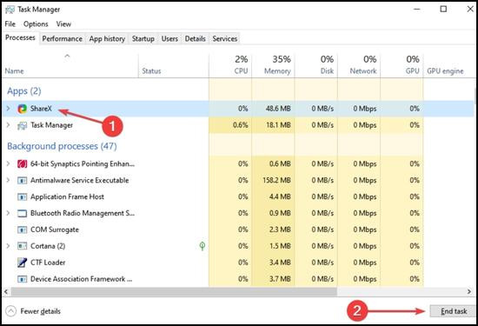Click the ShareX app icon
Viewport: 478px width, 326px height.
pyautogui.click(x=23, y=109)
